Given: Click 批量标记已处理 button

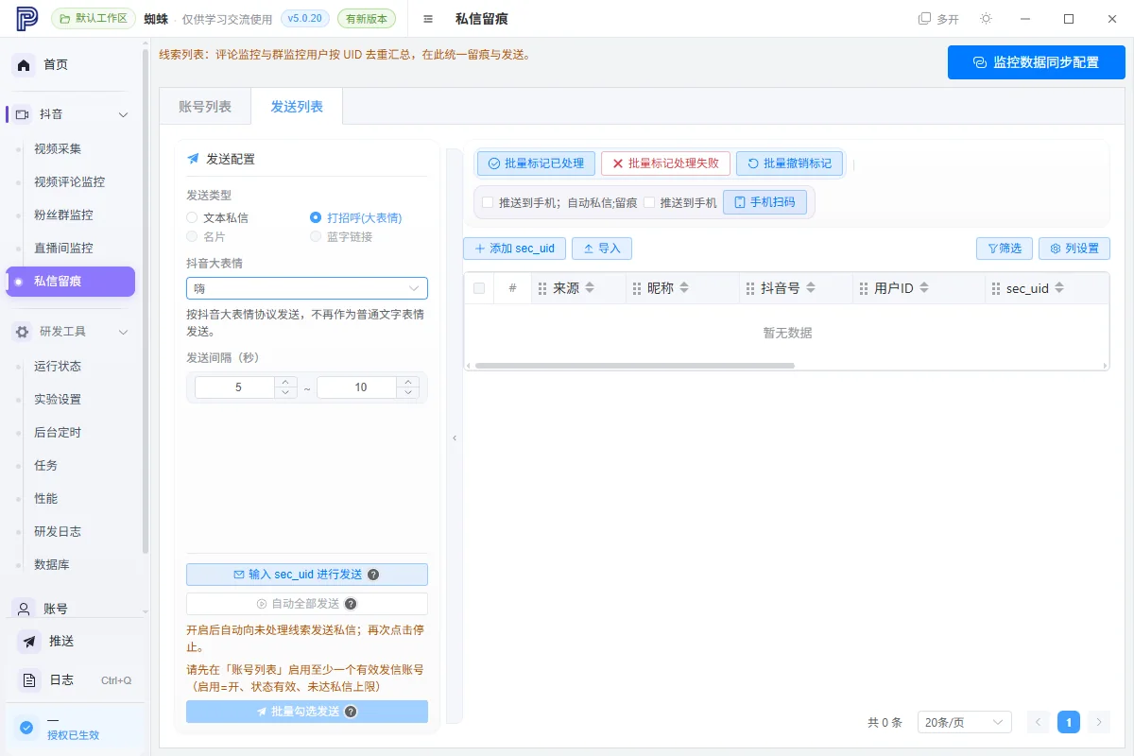Looking at the screenshot, I should tap(536, 163).
